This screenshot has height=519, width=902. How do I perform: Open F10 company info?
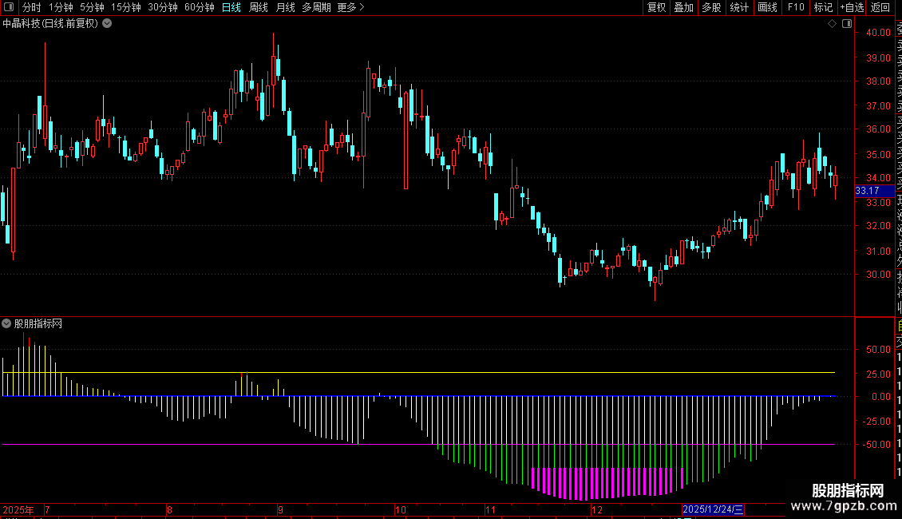coord(796,7)
